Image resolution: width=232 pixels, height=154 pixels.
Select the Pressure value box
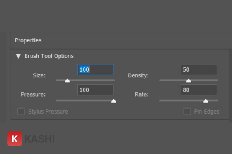click(95, 90)
